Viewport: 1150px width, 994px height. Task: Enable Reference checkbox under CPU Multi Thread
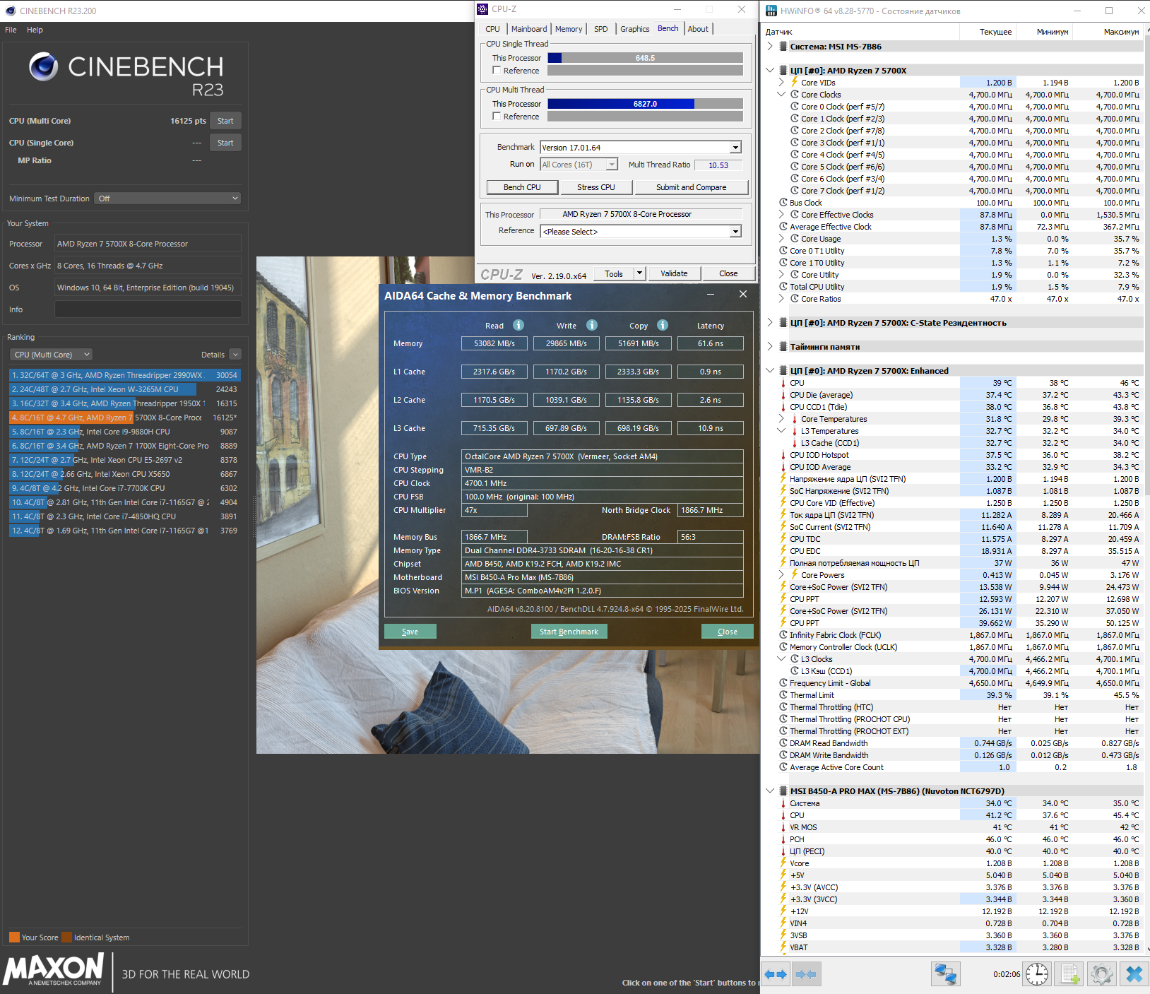tap(497, 117)
